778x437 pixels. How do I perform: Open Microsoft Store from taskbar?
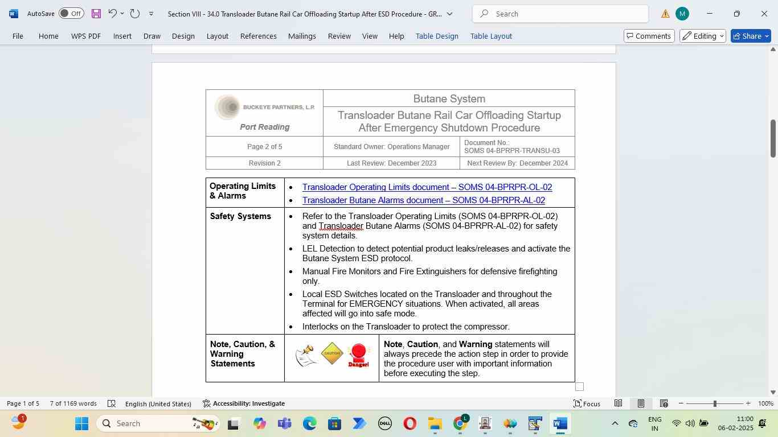tap(334, 423)
